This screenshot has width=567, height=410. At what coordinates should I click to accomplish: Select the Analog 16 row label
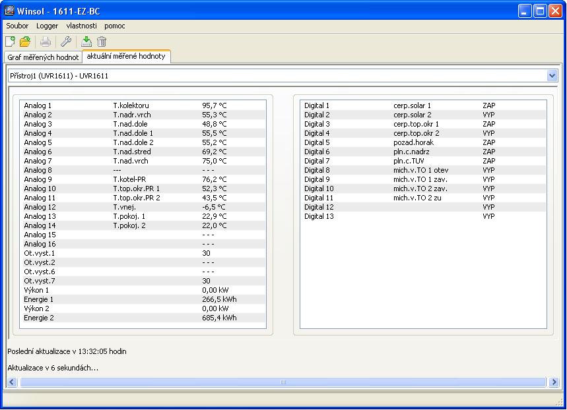click(40, 244)
